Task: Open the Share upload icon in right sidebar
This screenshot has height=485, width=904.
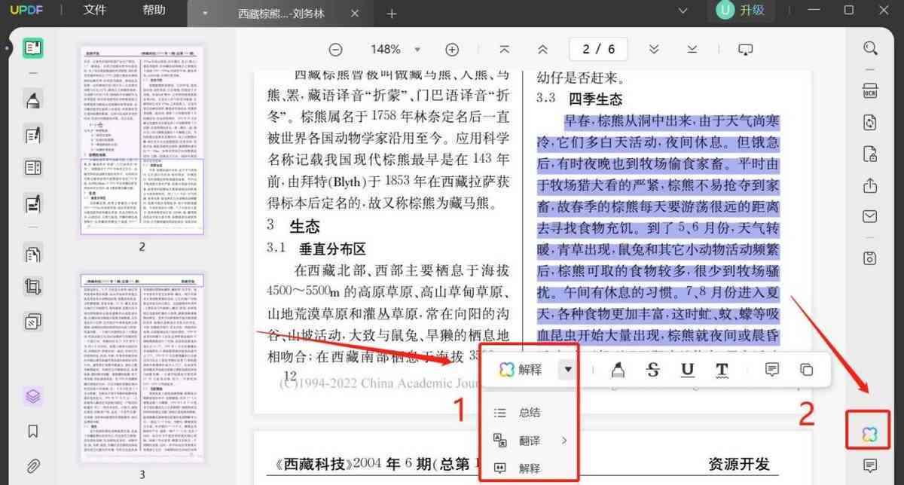Action: pos(870,185)
